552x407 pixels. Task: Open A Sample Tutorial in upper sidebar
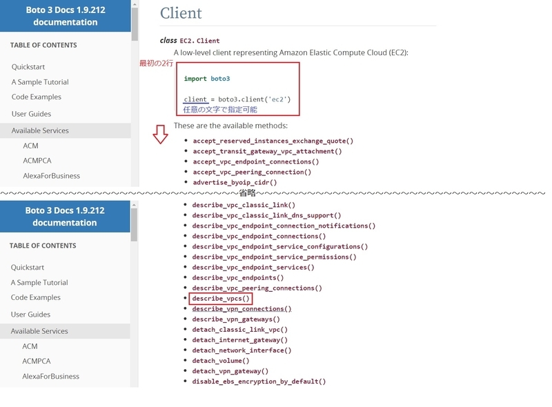[40, 82]
